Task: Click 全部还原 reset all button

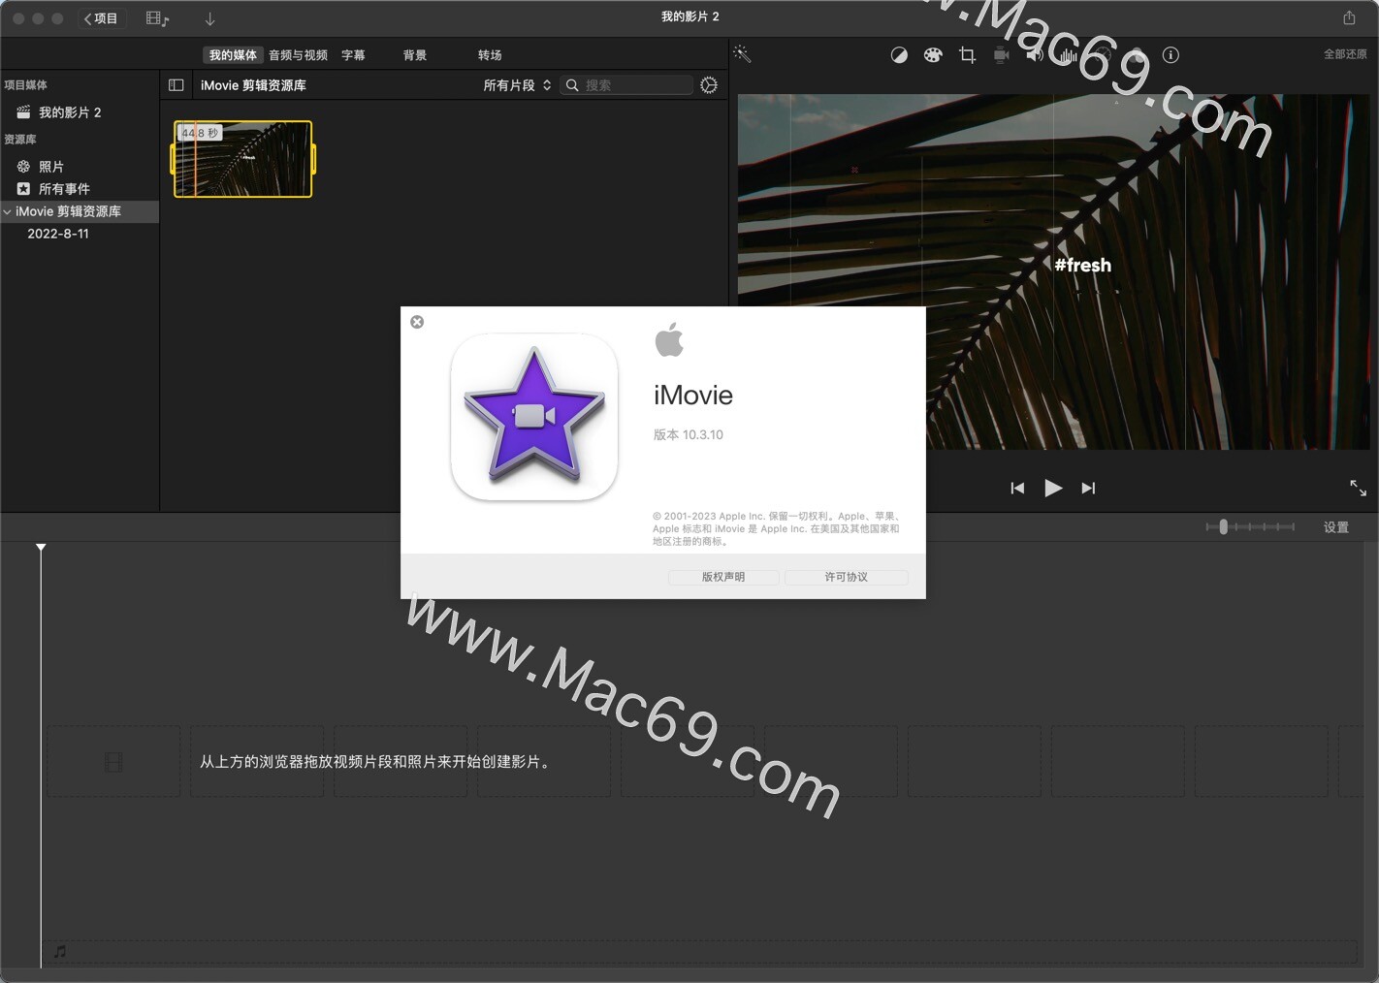Action: 1345,54
